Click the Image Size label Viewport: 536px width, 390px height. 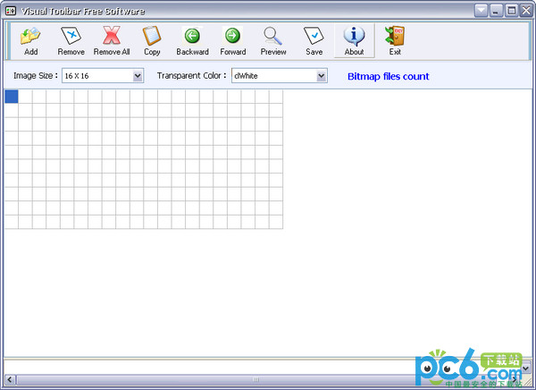click(x=35, y=76)
